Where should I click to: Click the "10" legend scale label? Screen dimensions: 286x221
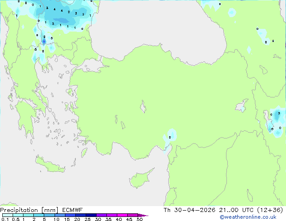pyautogui.click(x=56, y=219)
